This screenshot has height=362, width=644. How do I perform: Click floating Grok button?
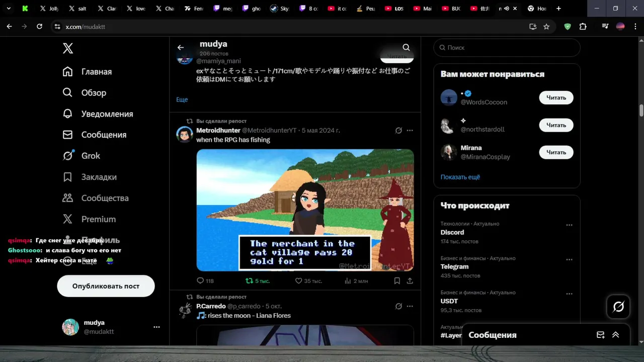pos(618,307)
